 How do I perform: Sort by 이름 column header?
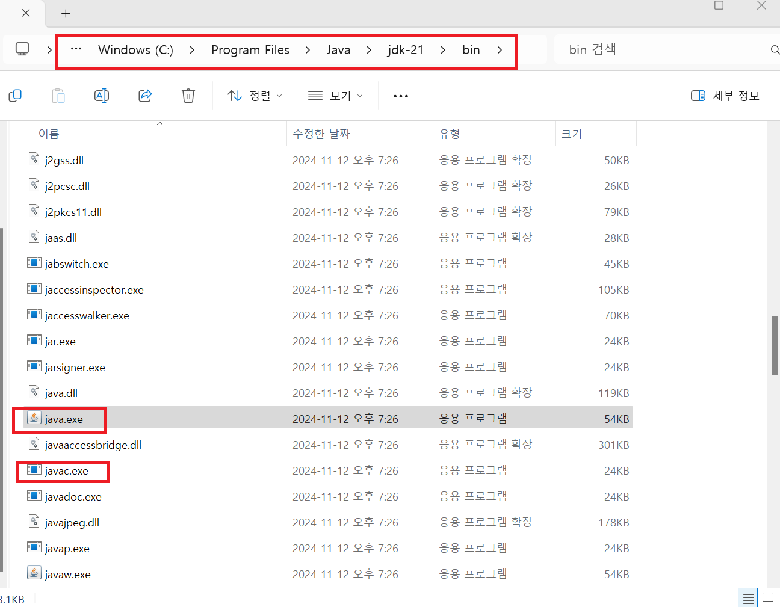tap(49, 134)
